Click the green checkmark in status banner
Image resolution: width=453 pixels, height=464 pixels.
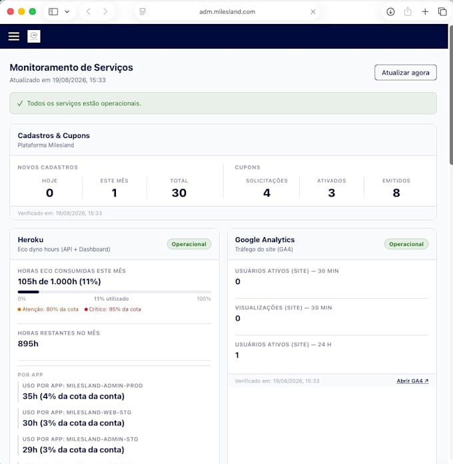tap(20, 103)
